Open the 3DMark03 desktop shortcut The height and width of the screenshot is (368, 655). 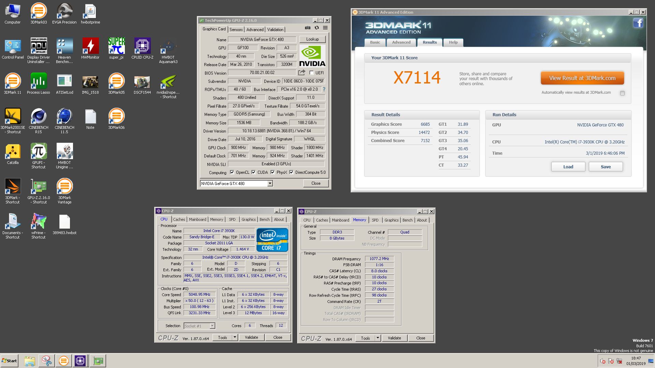(39, 14)
